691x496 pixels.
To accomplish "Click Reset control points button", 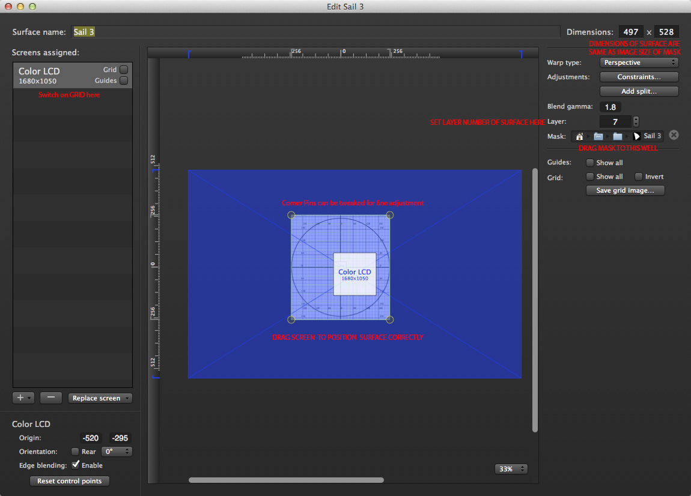I will point(70,481).
